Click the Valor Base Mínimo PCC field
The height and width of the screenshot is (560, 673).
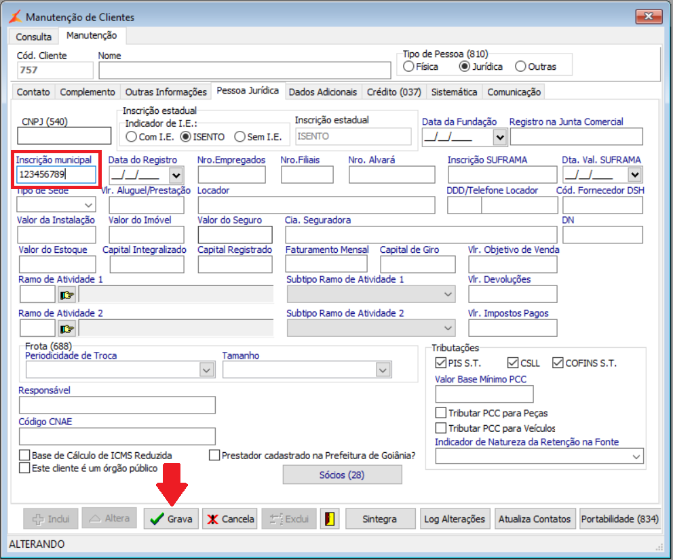click(x=484, y=394)
